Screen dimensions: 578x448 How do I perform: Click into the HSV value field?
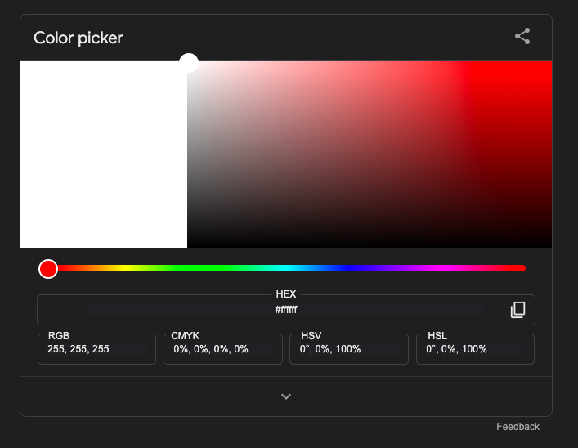(349, 349)
